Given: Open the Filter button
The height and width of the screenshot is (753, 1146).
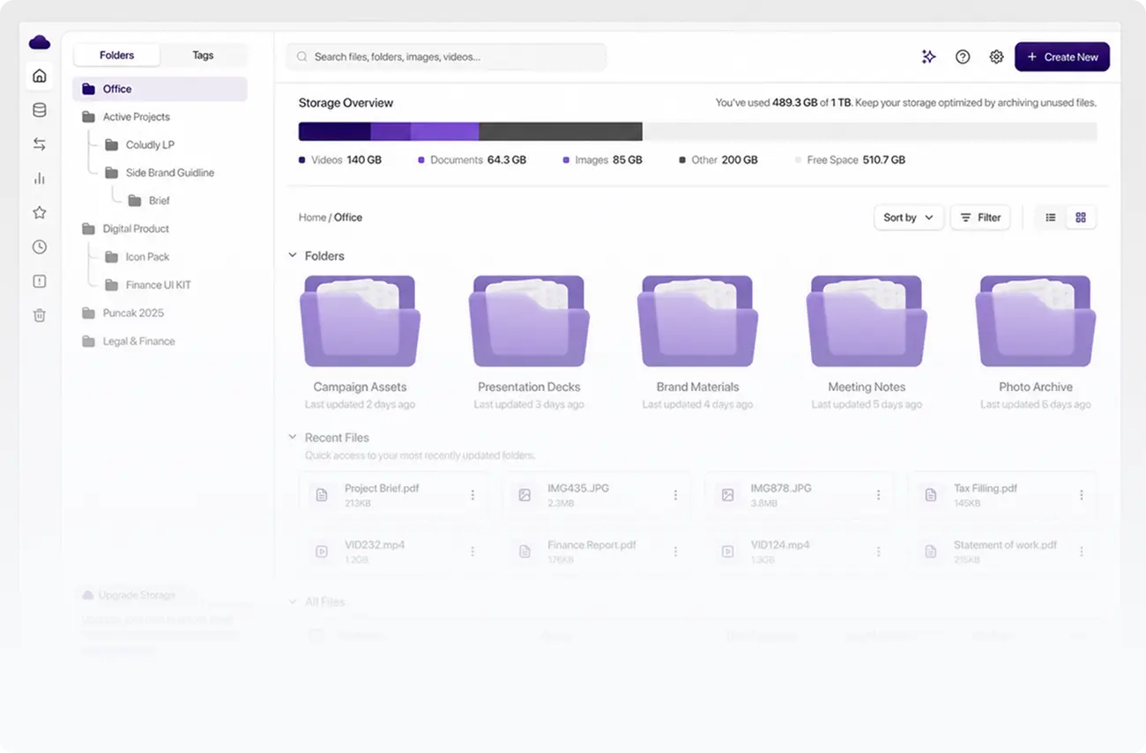Looking at the screenshot, I should pyautogui.click(x=980, y=218).
